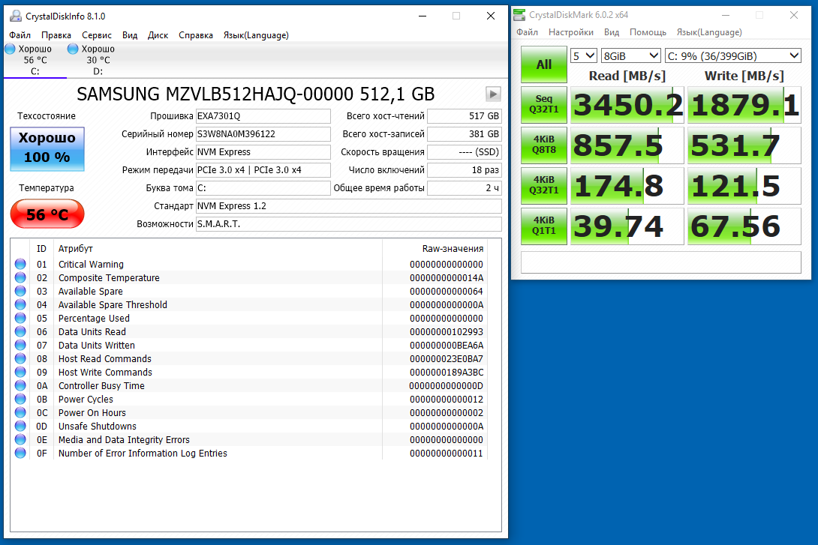
Task: Open Справка menu in CrystalDiskInfo
Action: click(196, 35)
